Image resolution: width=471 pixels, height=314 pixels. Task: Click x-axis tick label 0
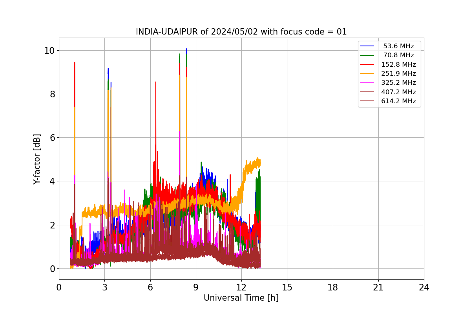(59, 287)
